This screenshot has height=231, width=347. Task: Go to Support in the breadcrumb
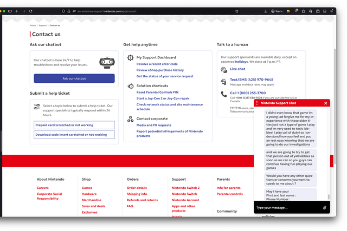[x=43, y=25]
